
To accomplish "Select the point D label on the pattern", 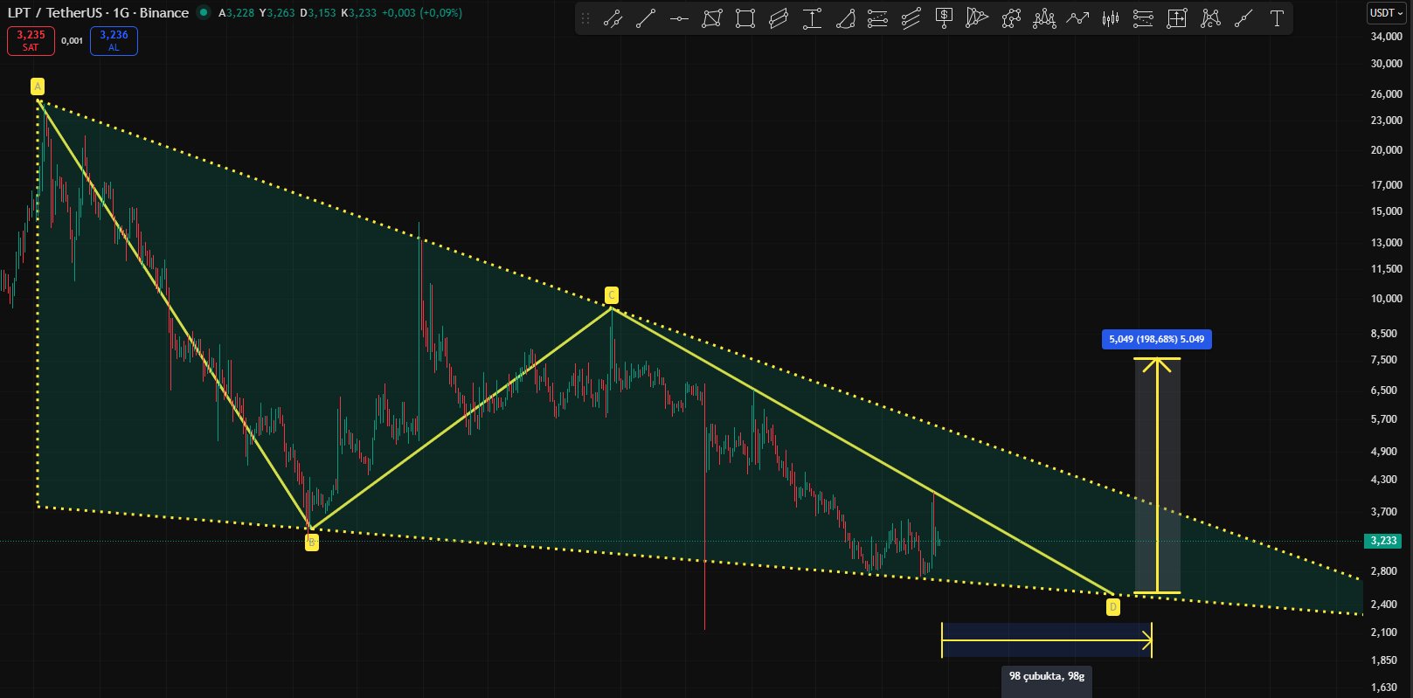I will 1112,607.
